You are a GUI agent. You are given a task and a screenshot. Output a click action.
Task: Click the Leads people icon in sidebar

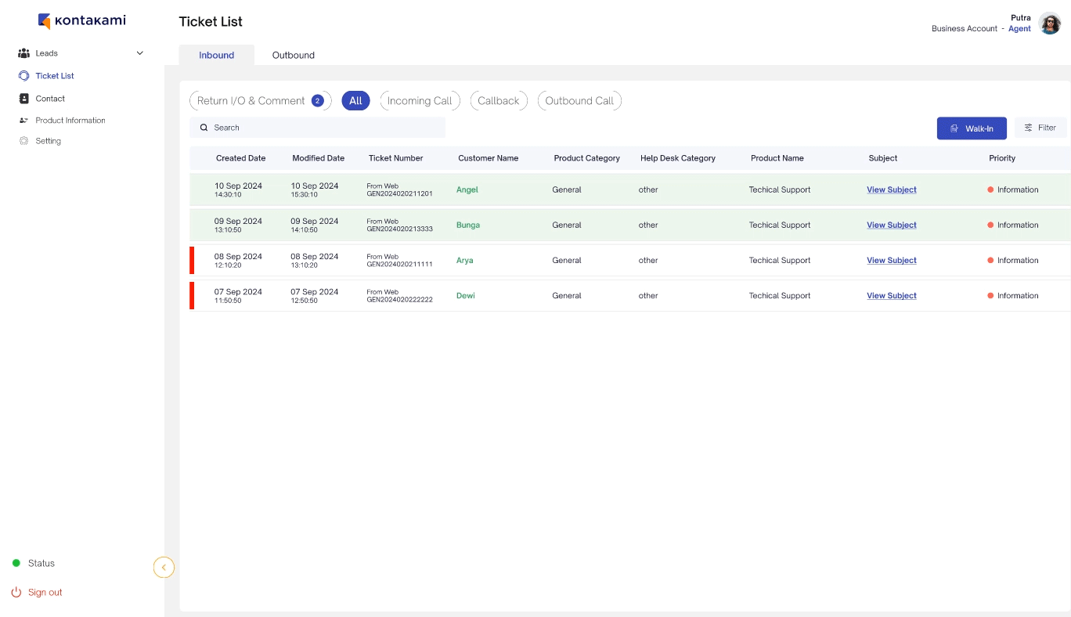pyautogui.click(x=23, y=53)
